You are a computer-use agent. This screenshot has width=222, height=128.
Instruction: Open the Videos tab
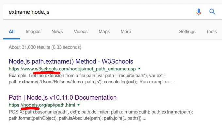point(81,32)
